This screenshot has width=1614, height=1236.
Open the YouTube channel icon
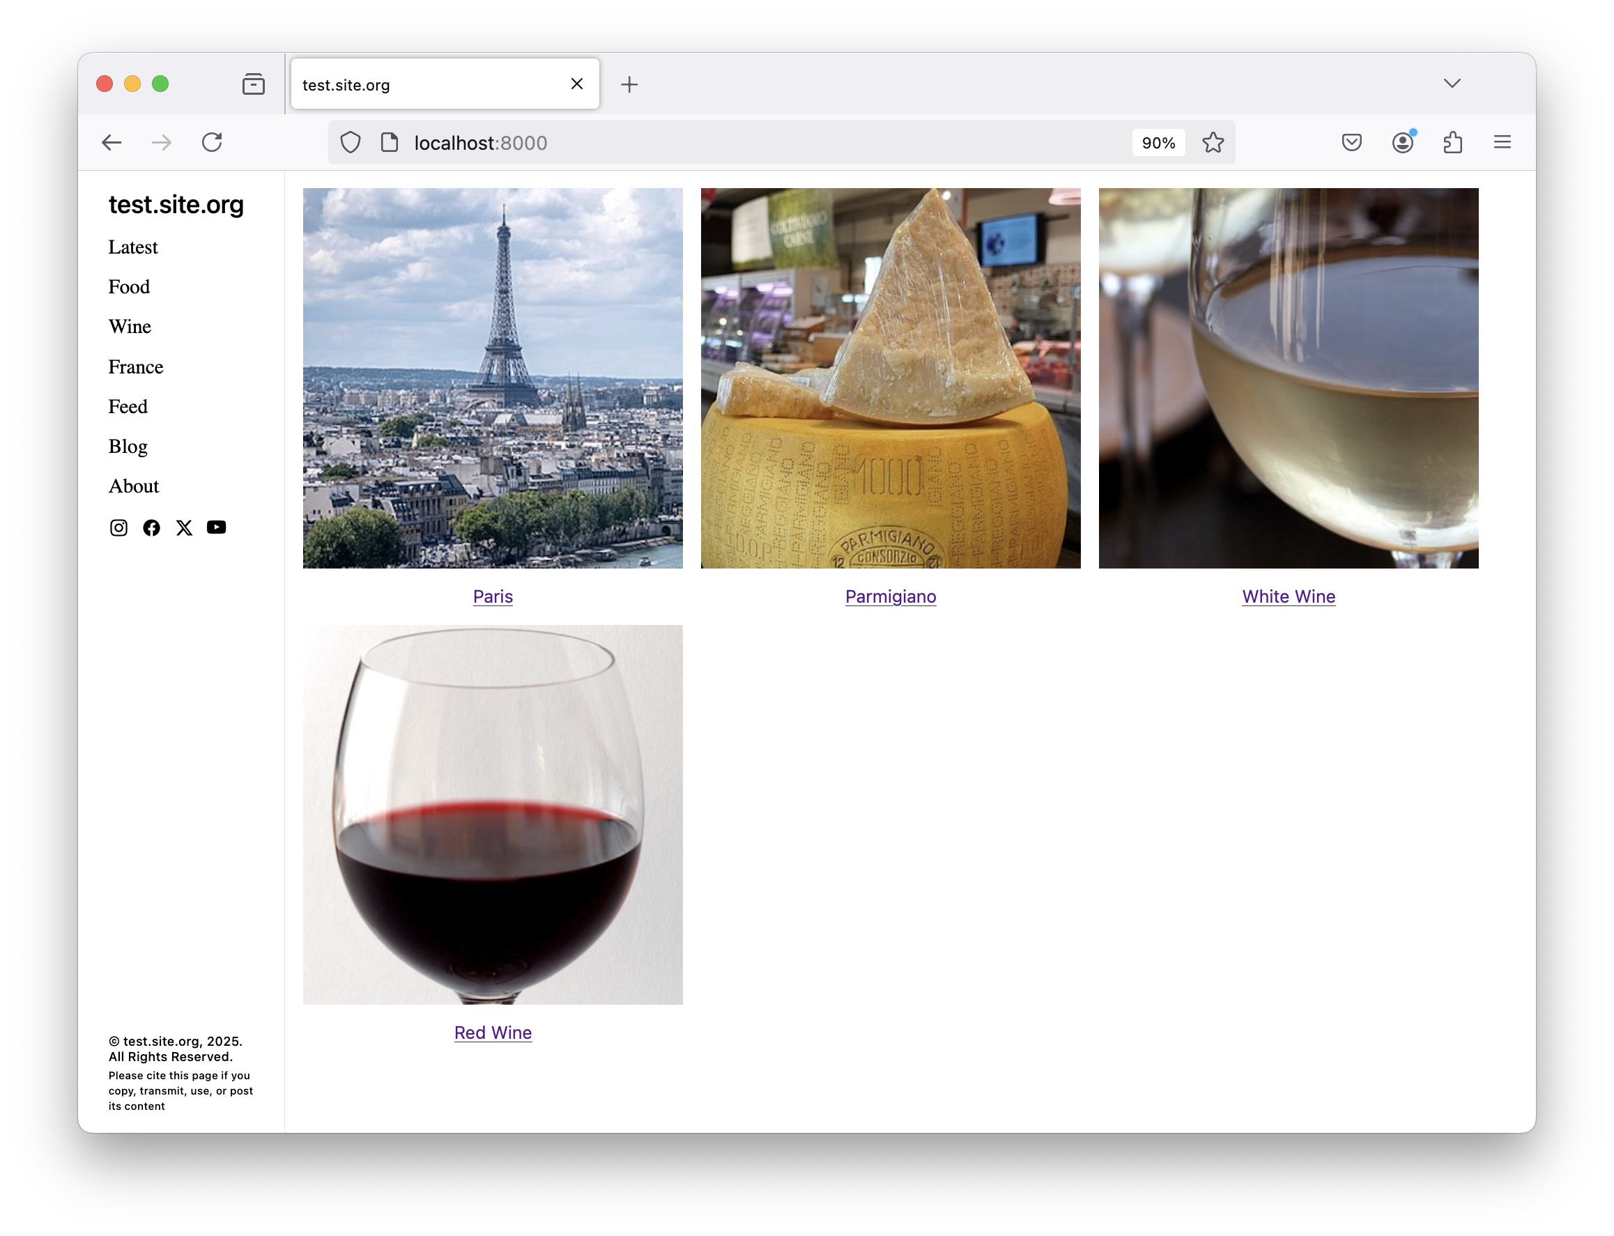216,527
